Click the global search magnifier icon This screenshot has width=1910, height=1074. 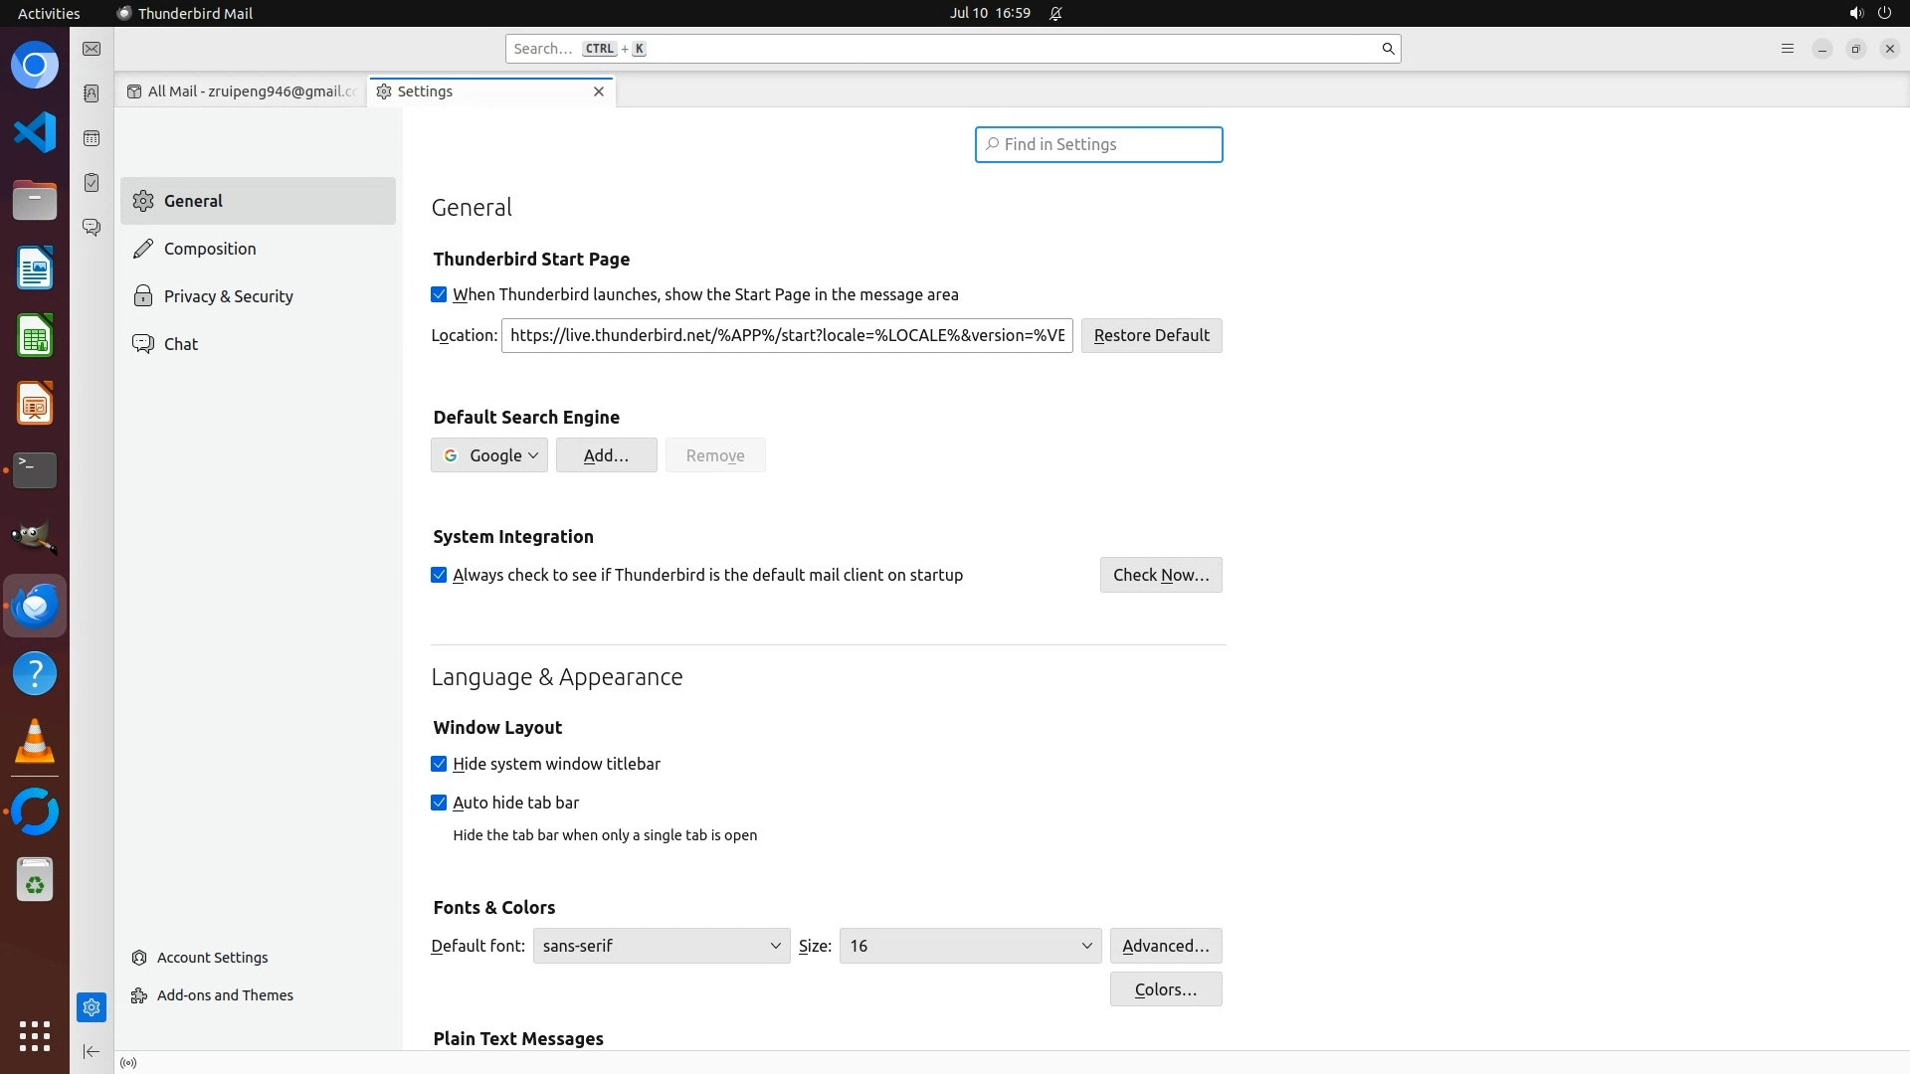click(1388, 49)
